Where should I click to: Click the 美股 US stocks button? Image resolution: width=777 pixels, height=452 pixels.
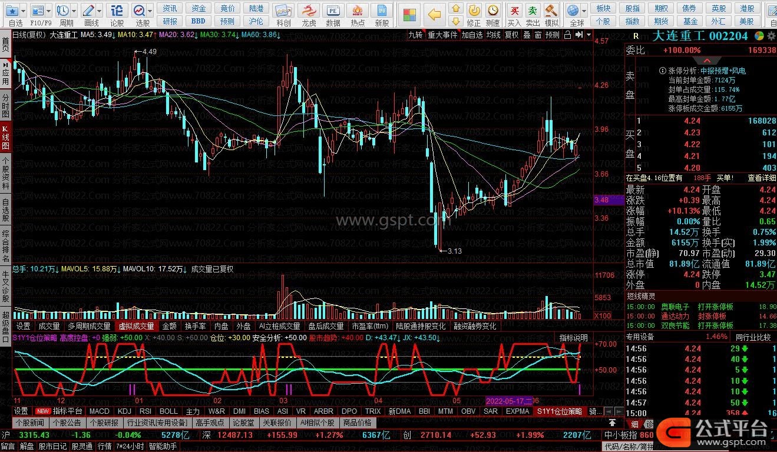click(748, 22)
